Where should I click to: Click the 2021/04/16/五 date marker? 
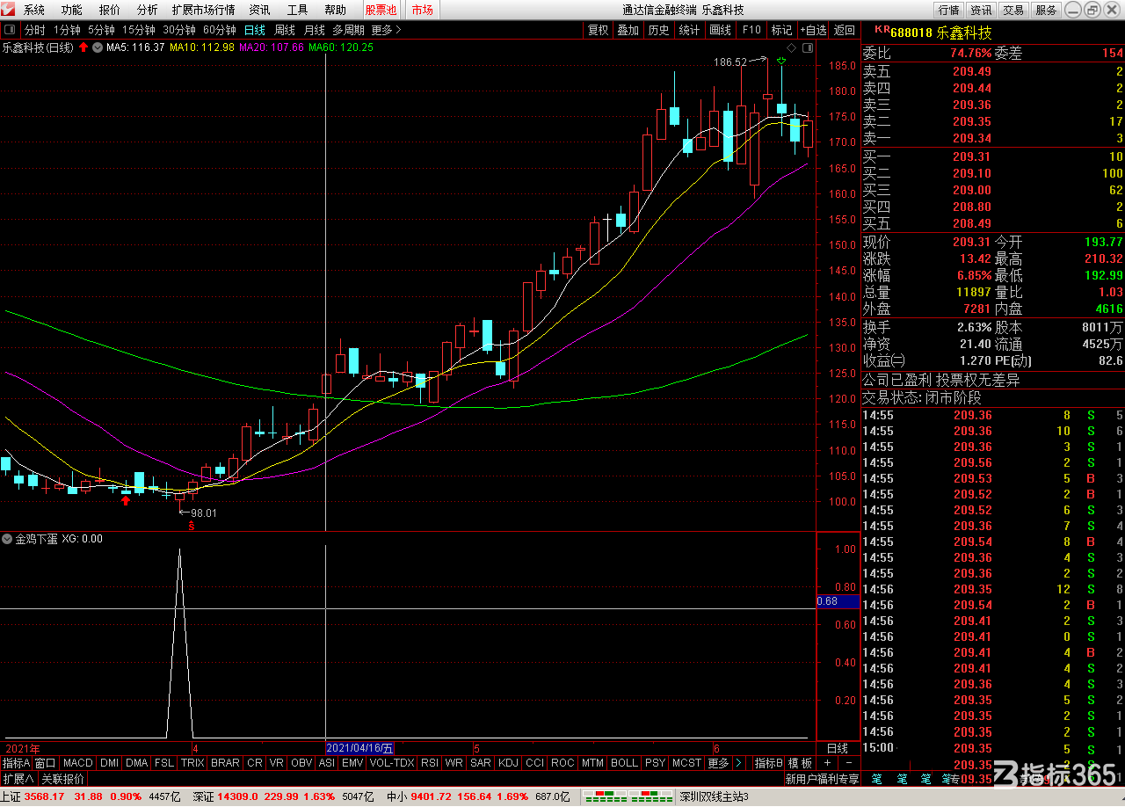(360, 748)
